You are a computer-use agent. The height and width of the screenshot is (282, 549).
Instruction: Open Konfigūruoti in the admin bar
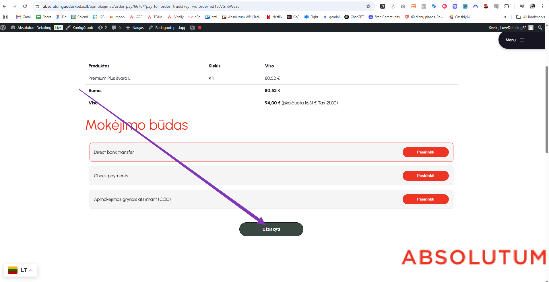coord(79,28)
